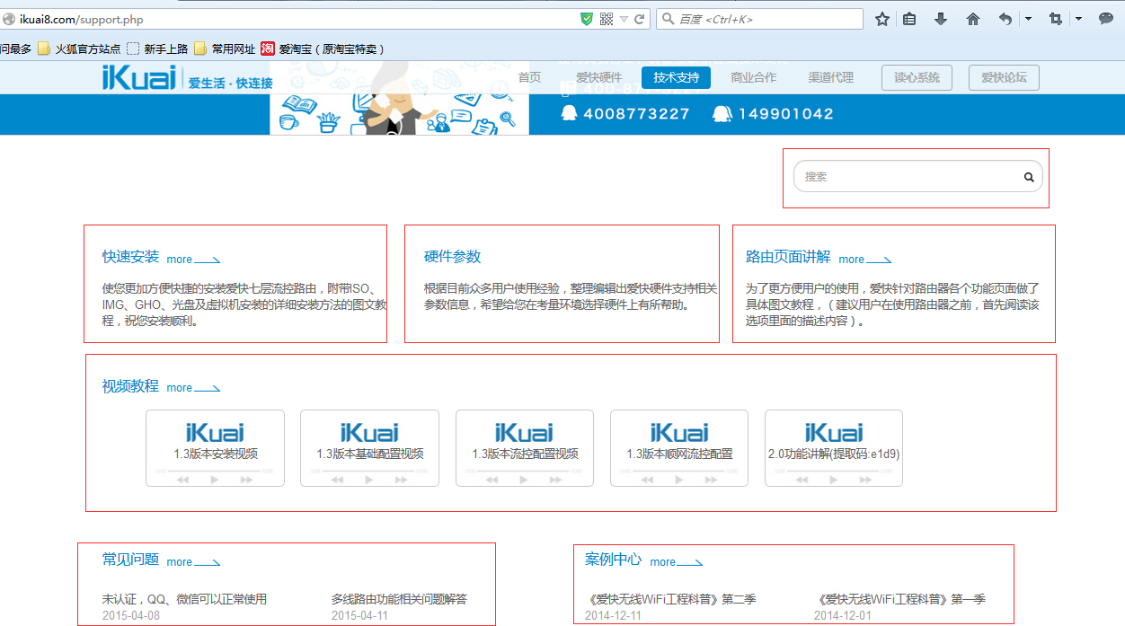Click more next to 案例中心
The width and height of the screenshot is (1125, 626).
(x=677, y=562)
